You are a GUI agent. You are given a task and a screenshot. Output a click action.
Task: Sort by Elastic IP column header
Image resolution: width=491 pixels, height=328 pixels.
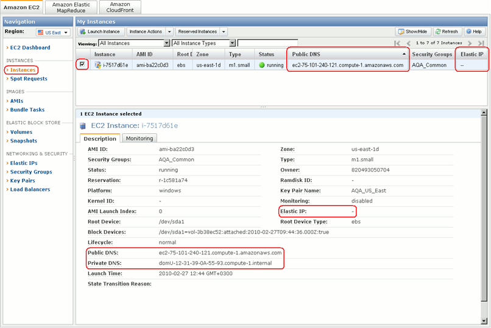click(472, 54)
